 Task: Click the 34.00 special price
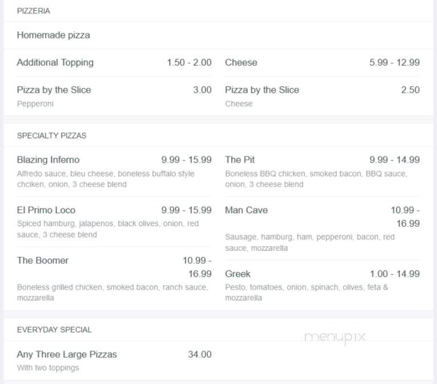point(199,354)
